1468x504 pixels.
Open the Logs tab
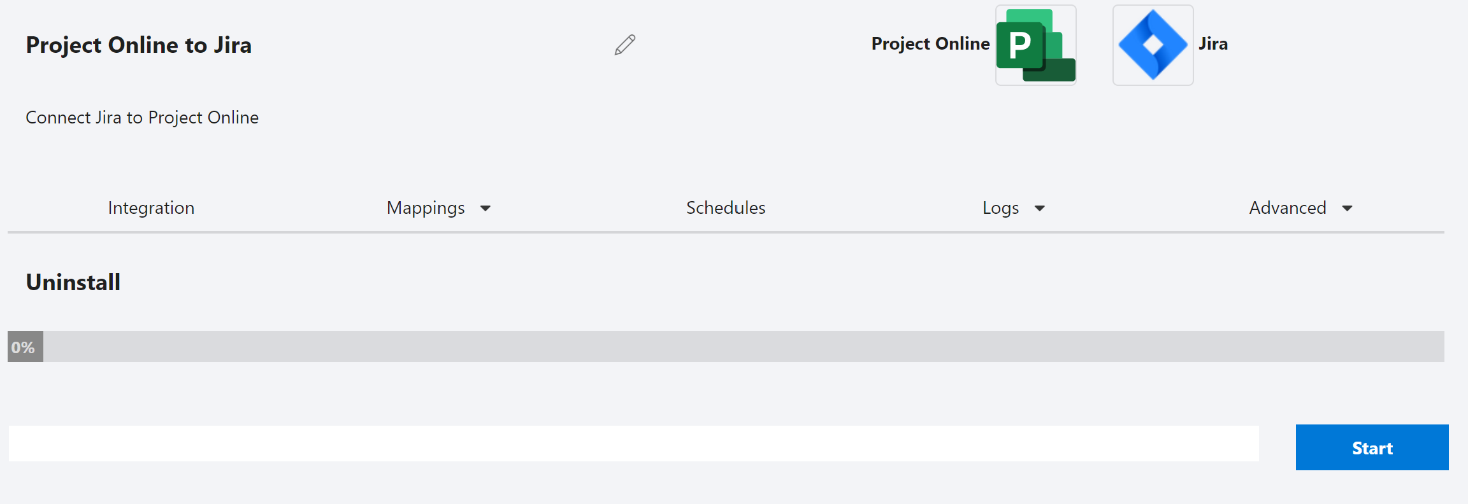click(1000, 207)
